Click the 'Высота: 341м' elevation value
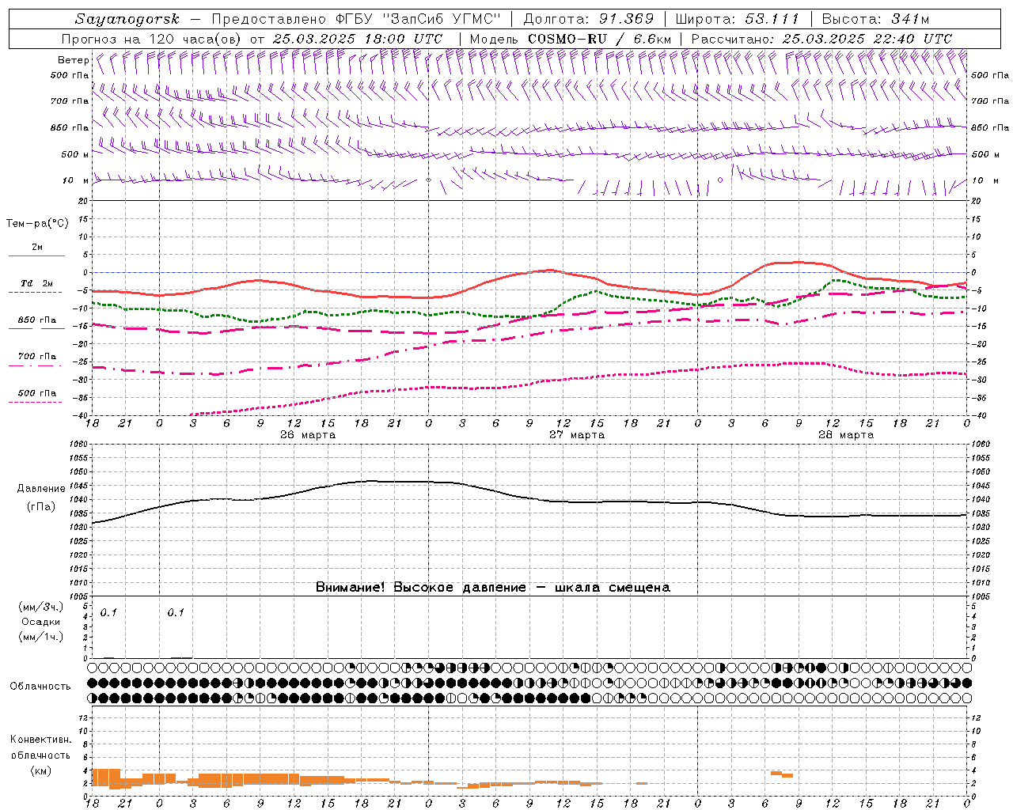This screenshot has height=810, width=1013. [875, 19]
